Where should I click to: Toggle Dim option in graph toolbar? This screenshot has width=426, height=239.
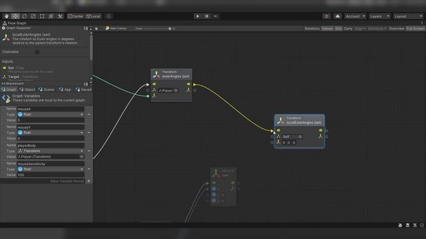click(x=338, y=29)
